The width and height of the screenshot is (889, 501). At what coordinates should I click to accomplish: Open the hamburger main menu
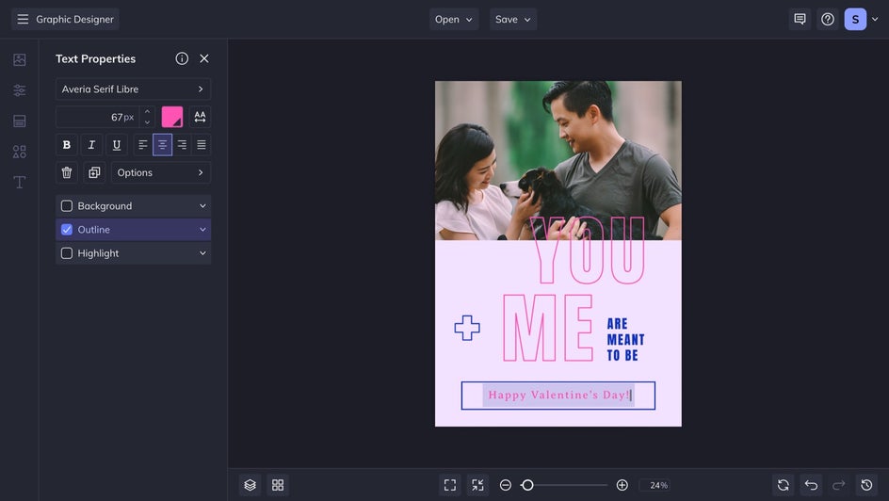23,19
